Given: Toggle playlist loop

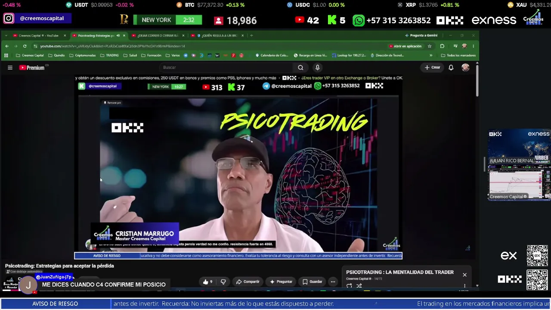Looking at the screenshot, I should tap(349, 285).
